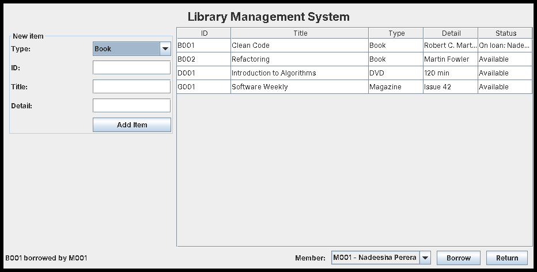Open the Member combo box M001 - Nadeesha Perera
The width and height of the screenshot is (537, 272).
[381, 258]
